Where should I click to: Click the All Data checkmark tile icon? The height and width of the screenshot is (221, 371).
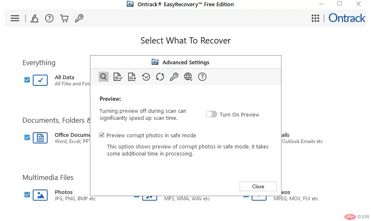[40, 80]
